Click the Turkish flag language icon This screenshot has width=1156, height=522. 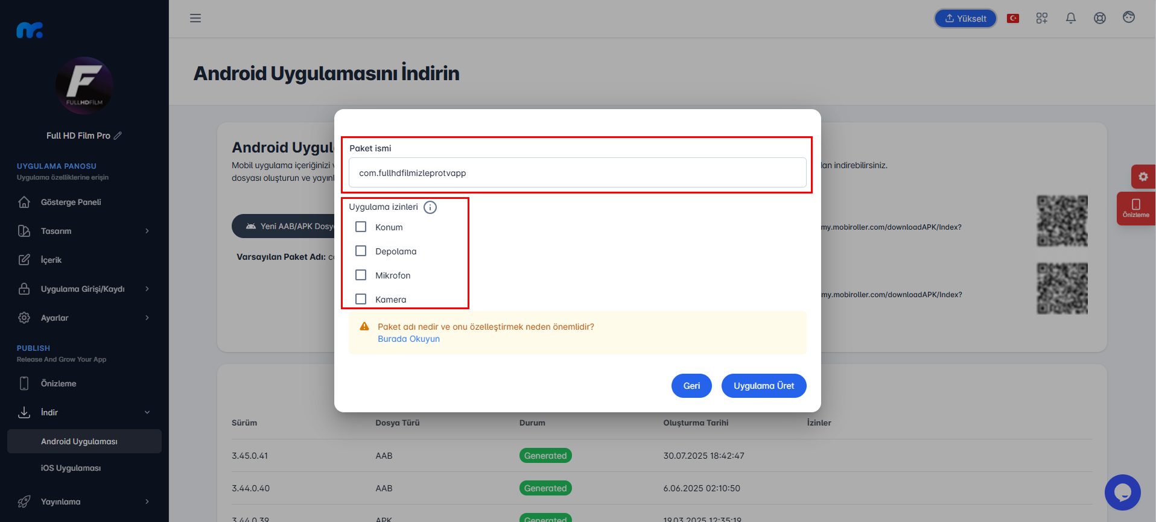click(x=1013, y=18)
